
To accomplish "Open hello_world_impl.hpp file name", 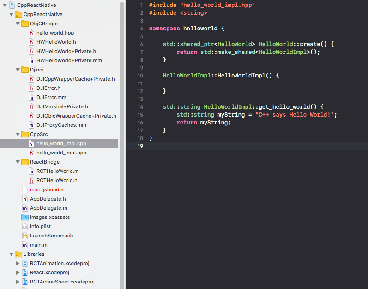I will point(61,153).
